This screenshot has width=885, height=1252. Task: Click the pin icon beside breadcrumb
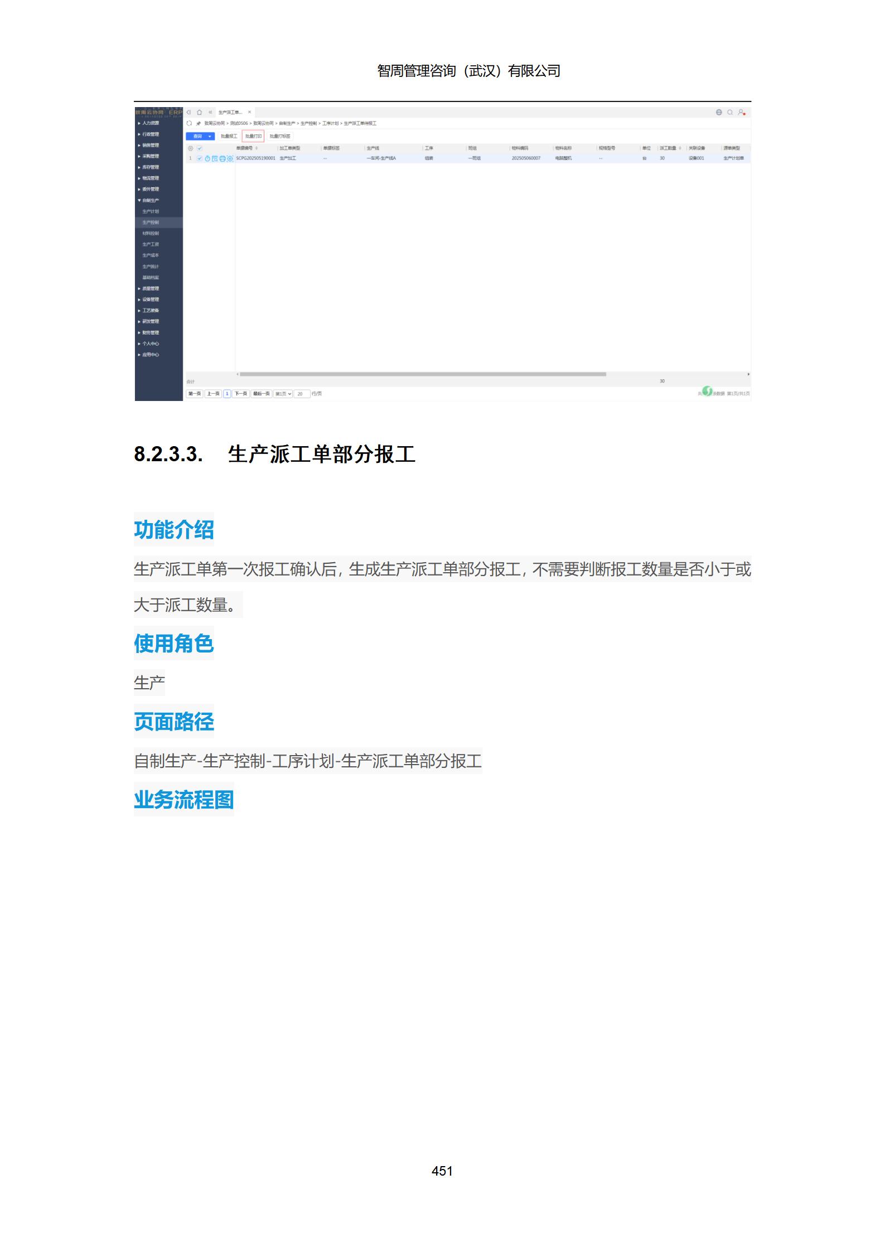(198, 123)
